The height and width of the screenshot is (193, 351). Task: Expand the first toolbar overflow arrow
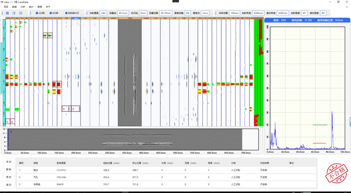(27, 14)
